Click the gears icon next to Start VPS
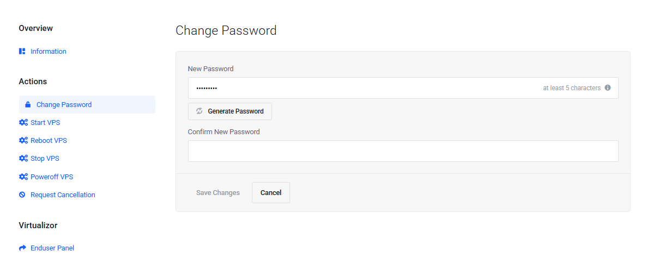 pos(23,123)
